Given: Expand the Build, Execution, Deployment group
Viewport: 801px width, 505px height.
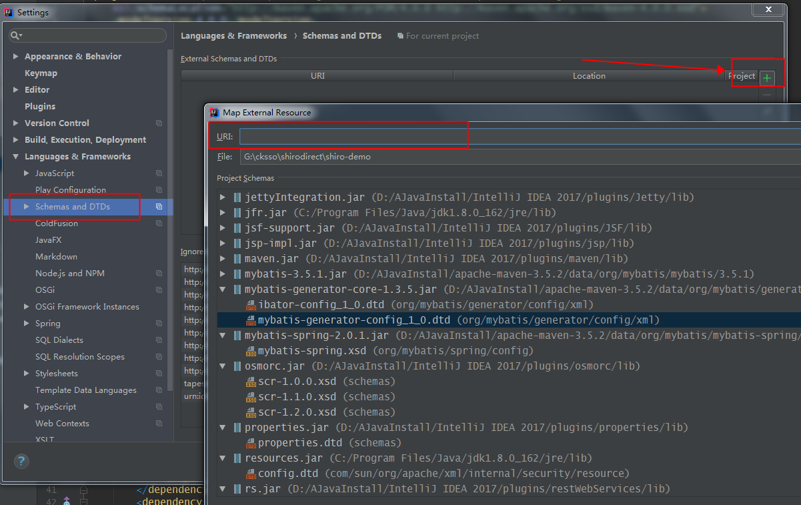Looking at the screenshot, I should tap(15, 140).
